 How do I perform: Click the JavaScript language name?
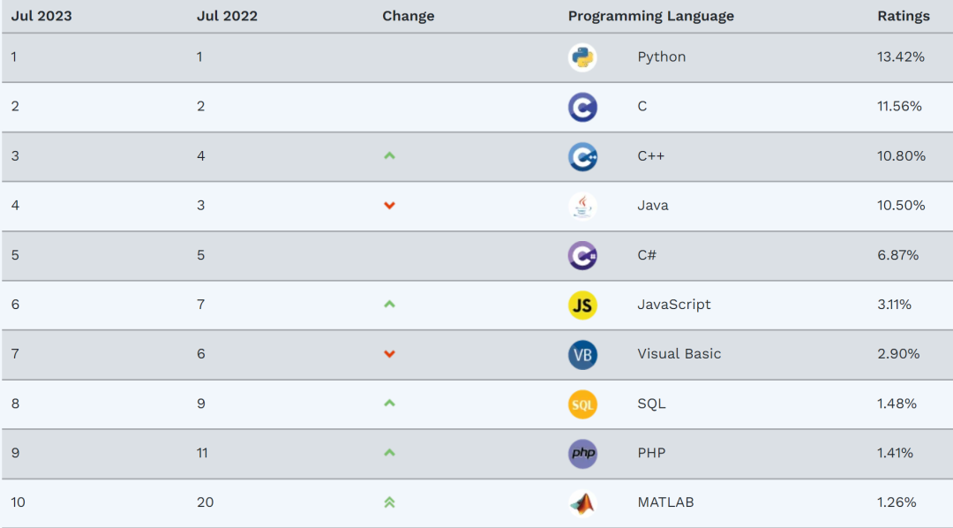tap(673, 305)
